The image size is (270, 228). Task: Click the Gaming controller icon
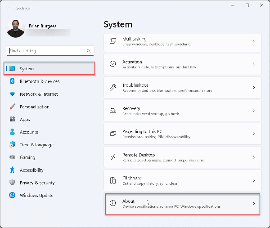(x=12, y=157)
